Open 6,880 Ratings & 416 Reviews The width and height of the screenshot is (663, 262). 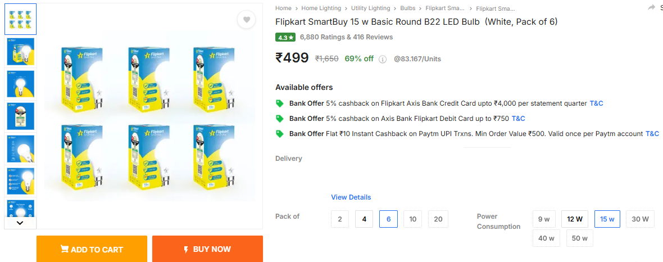pyautogui.click(x=346, y=37)
